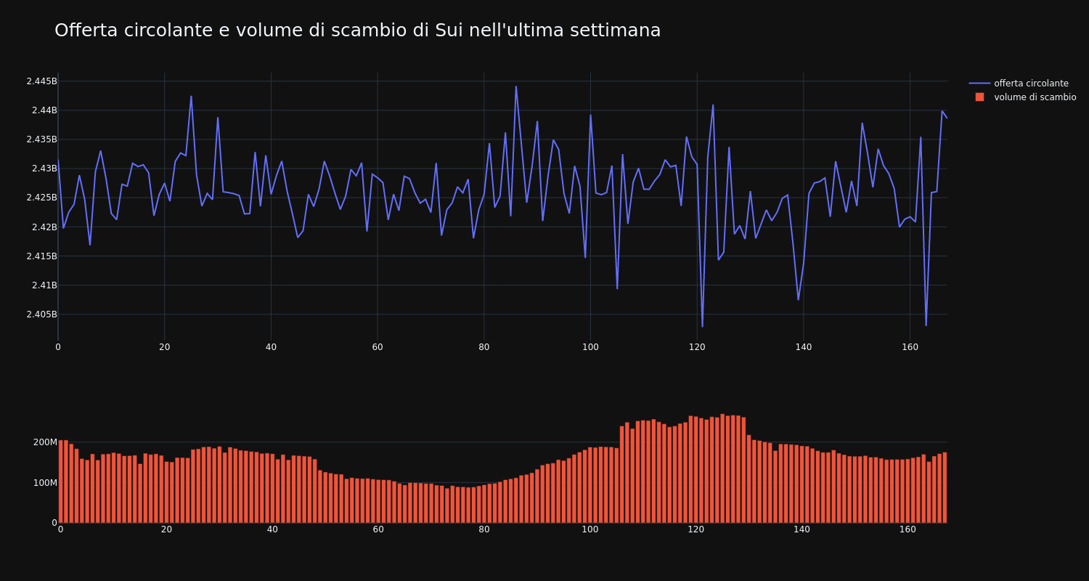This screenshot has height=581, width=1089.
Task: Click the 2.405B y-axis label
Action: tap(41, 314)
